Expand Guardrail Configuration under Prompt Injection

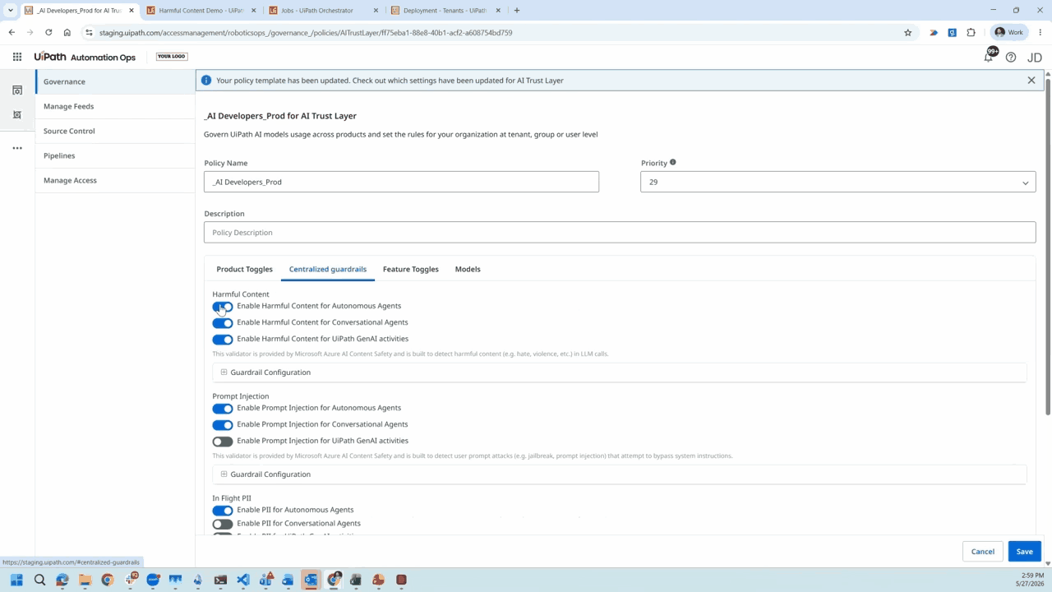point(619,474)
